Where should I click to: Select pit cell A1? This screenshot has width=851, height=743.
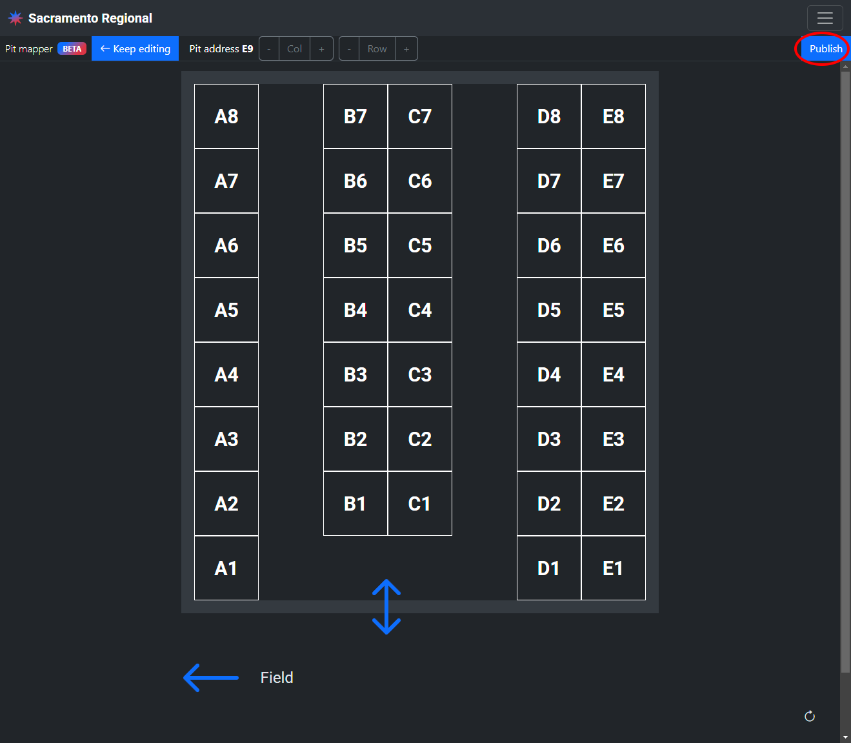(x=226, y=568)
